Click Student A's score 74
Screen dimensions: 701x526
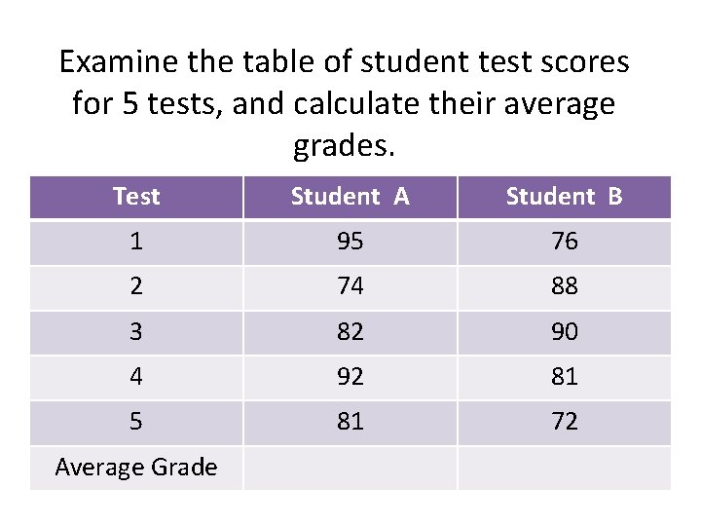pyautogui.click(x=350, y=287)
